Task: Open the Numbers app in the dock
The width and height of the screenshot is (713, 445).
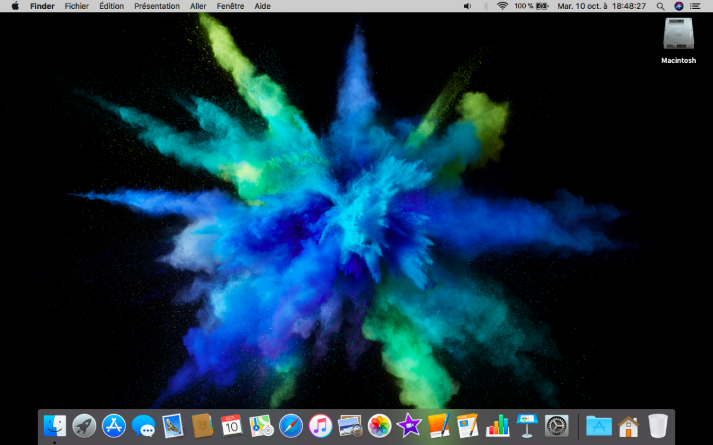Action: 497,425
